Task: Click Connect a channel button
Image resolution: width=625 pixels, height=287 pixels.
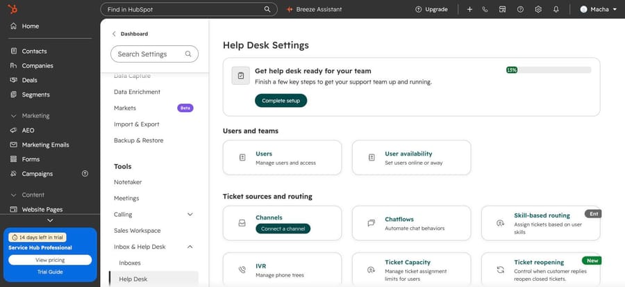Action: point(283,229)
